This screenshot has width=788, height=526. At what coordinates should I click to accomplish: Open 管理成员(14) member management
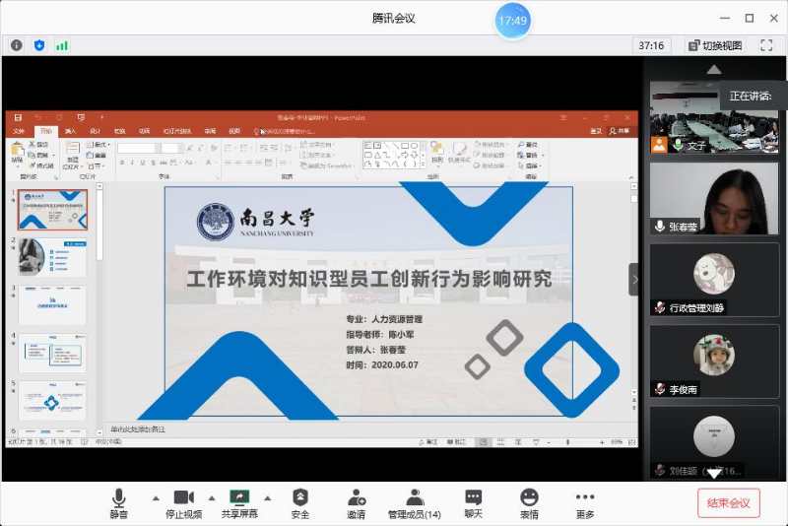tap(415, 503)
